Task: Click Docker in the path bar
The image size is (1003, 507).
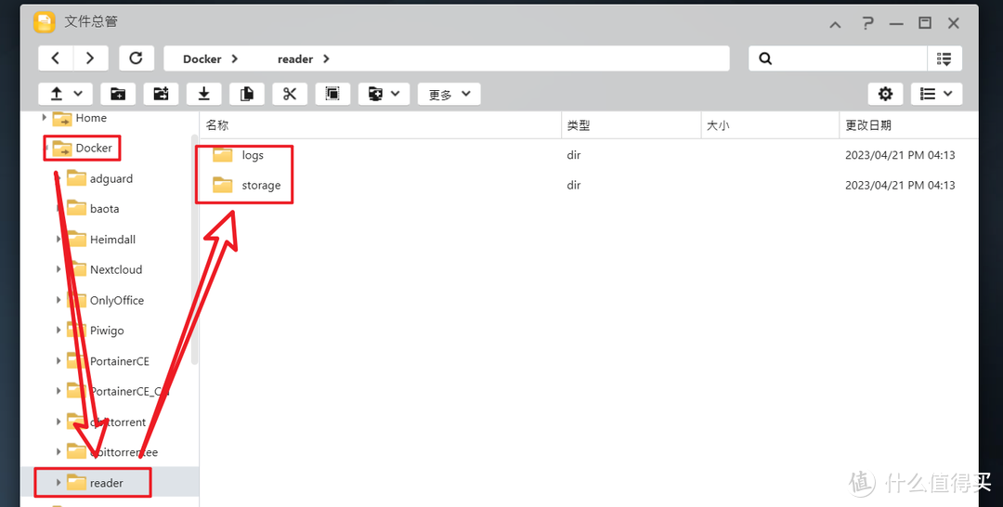Action: [x=202, y=58]
